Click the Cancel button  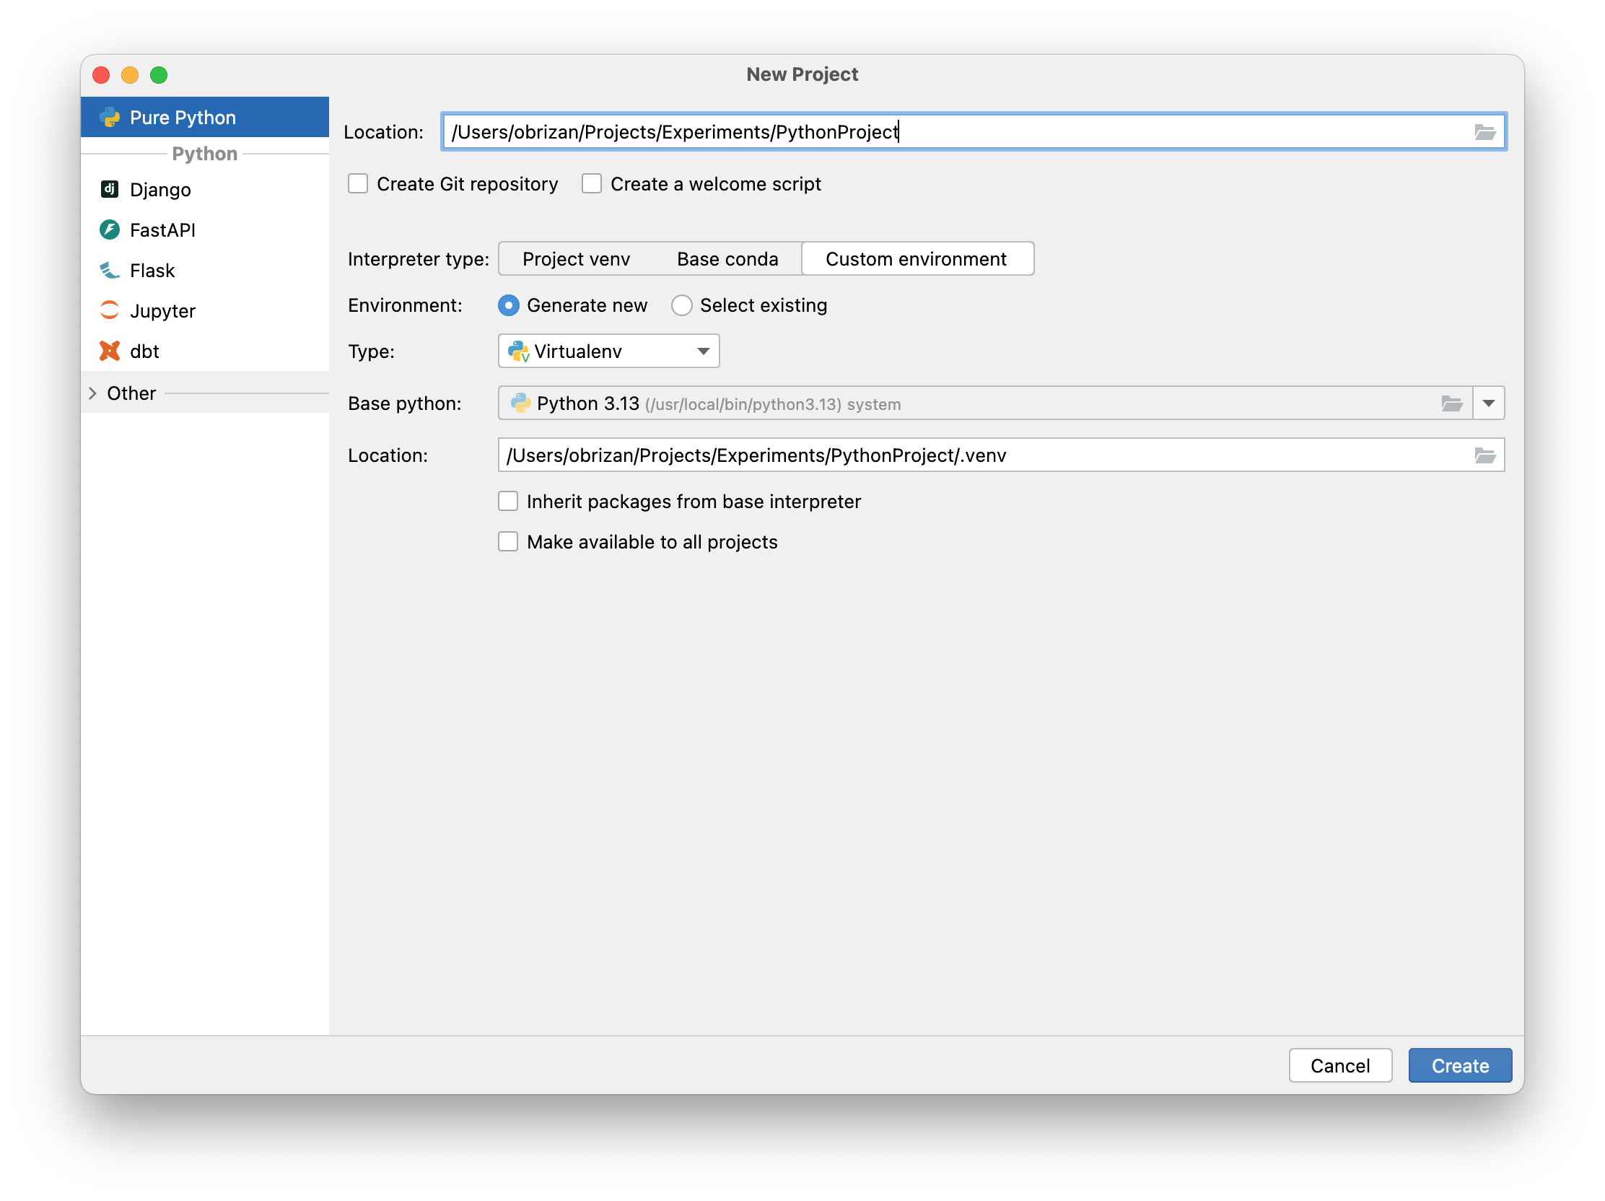(1340, 1066)
